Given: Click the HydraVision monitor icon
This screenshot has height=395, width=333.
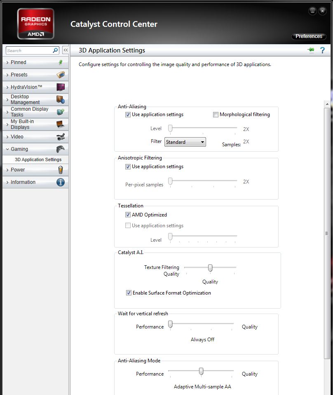Looking at the screenshot, I should click(x=61, y=87).
